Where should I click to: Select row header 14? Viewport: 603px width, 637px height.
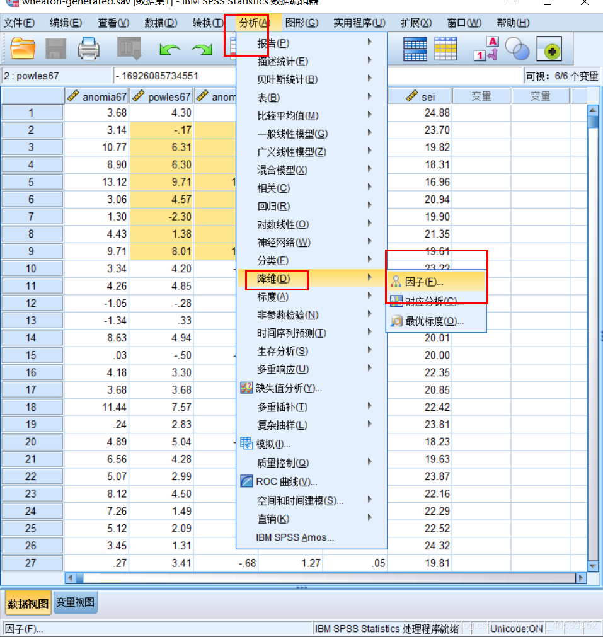[32, 338]
